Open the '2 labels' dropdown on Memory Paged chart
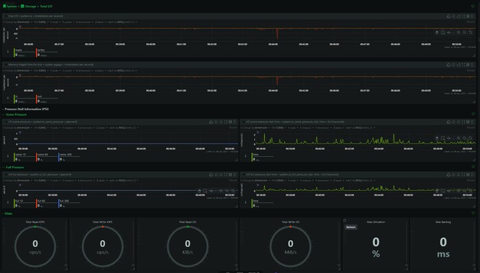Image resolution: width=480 pixels, height=273 pixels. [100, 70]
